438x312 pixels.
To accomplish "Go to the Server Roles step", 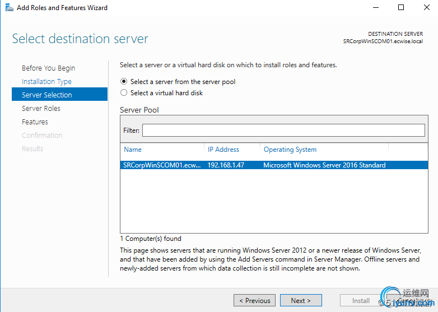I will click(x=41, y=108).
